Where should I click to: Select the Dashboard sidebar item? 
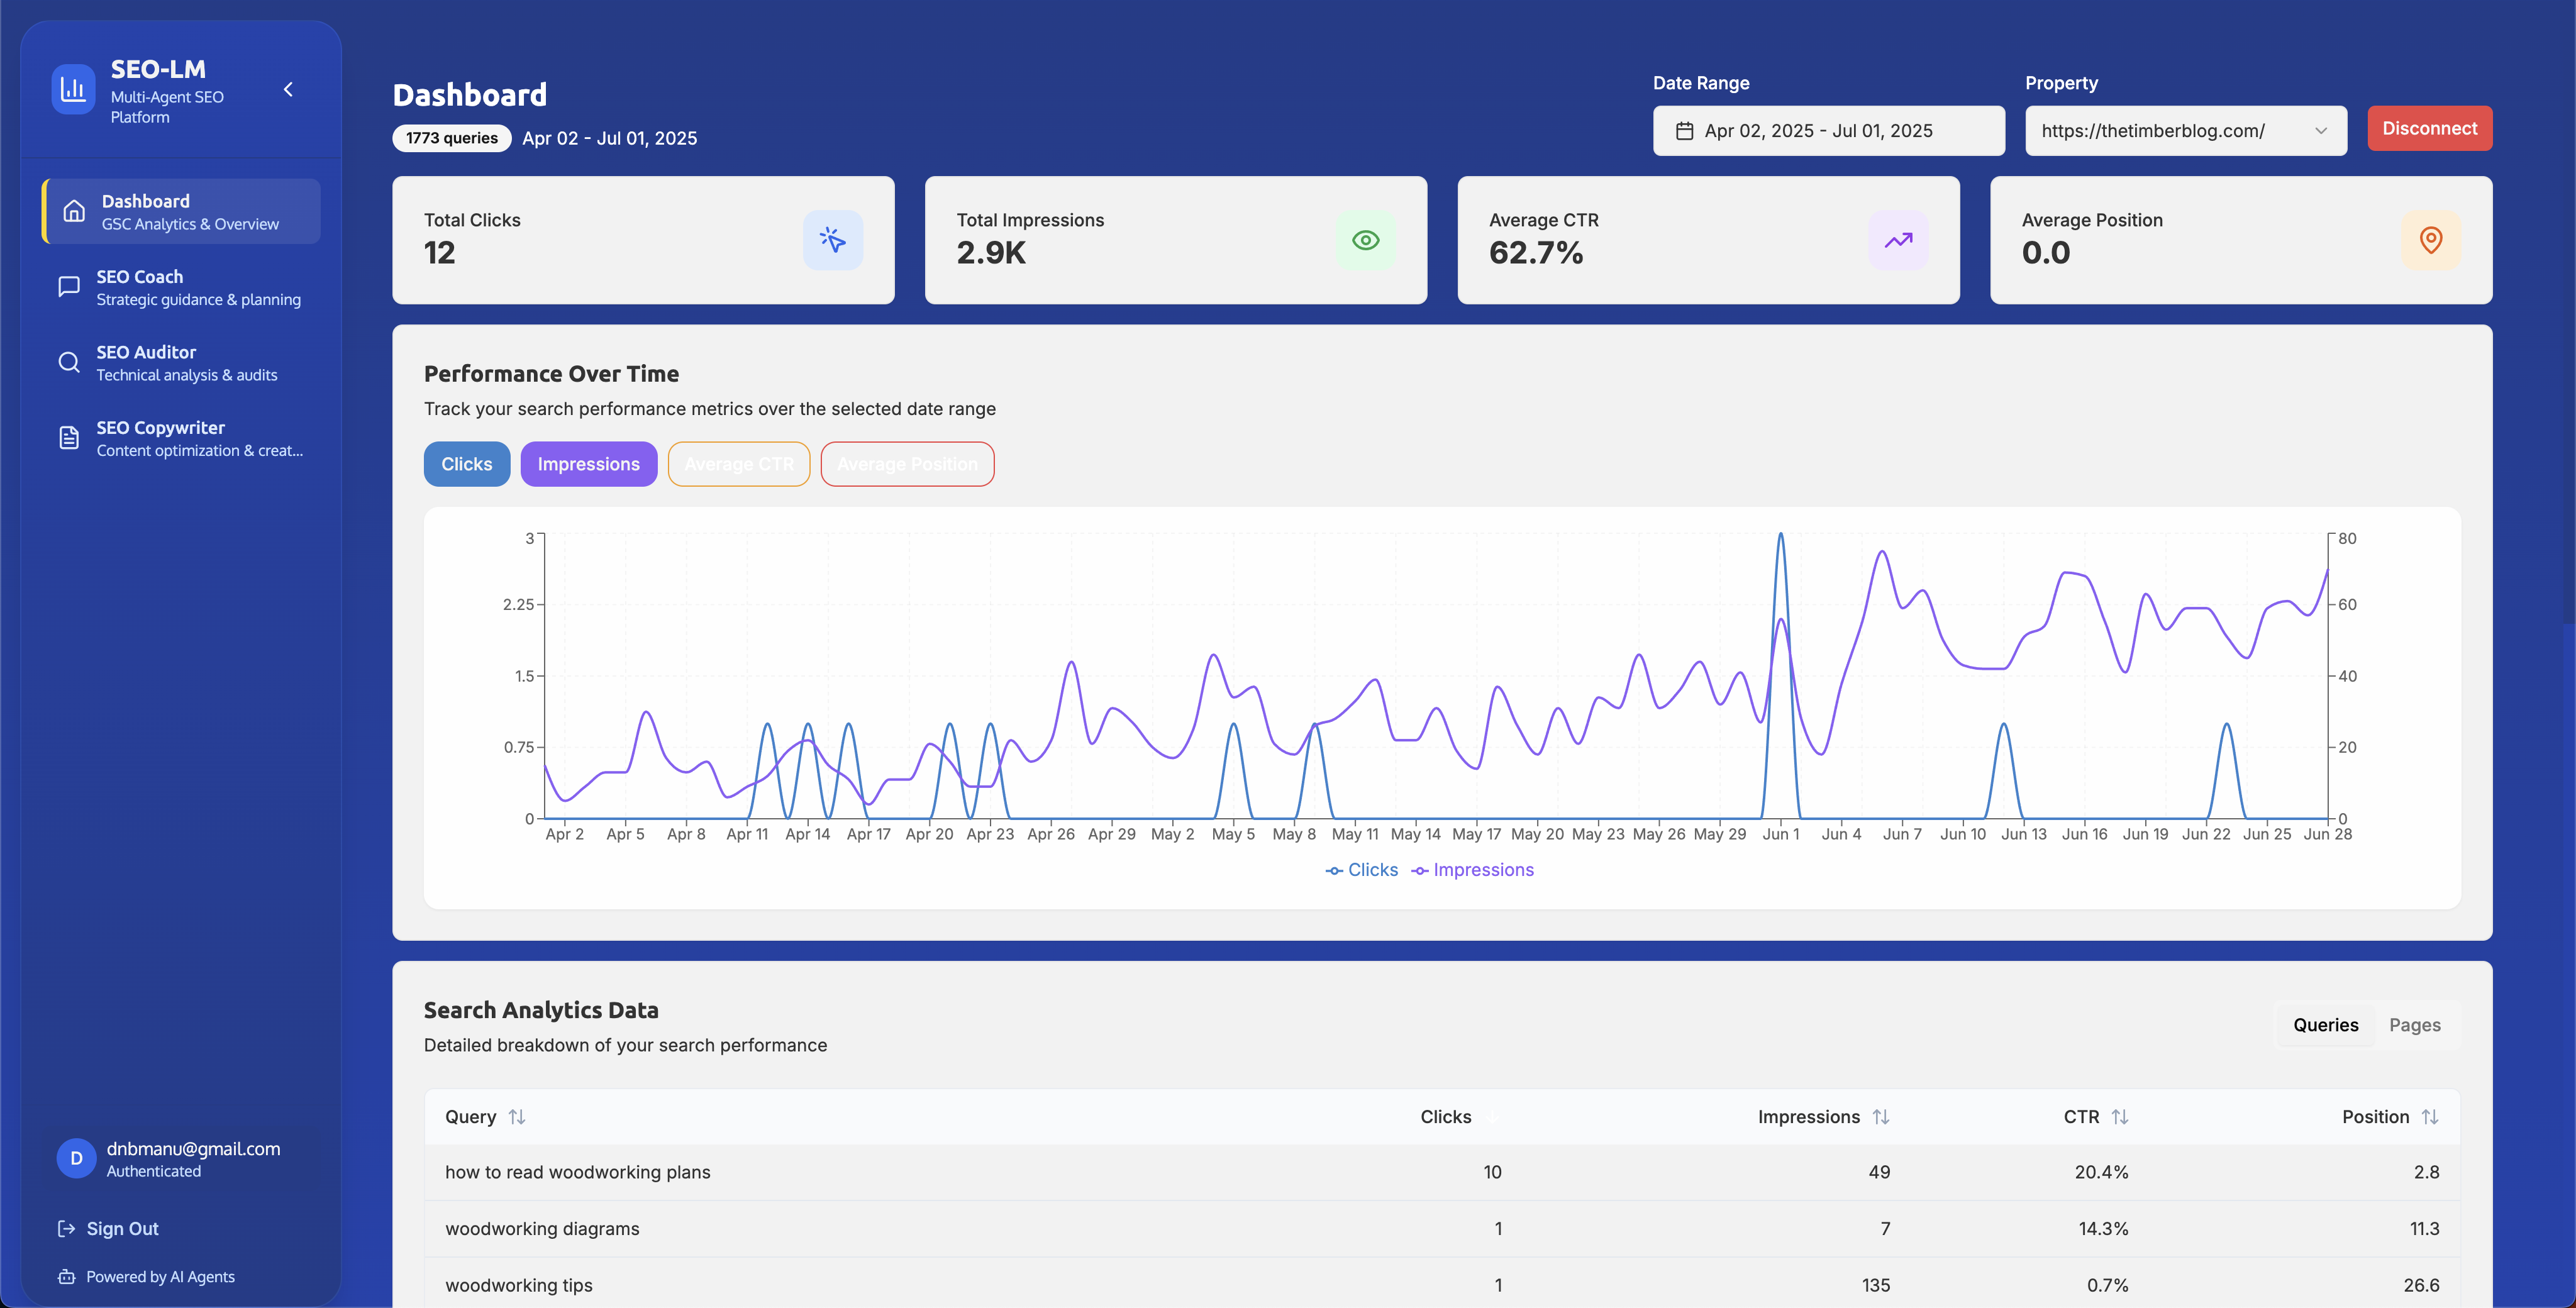click(x=181, y=212)
